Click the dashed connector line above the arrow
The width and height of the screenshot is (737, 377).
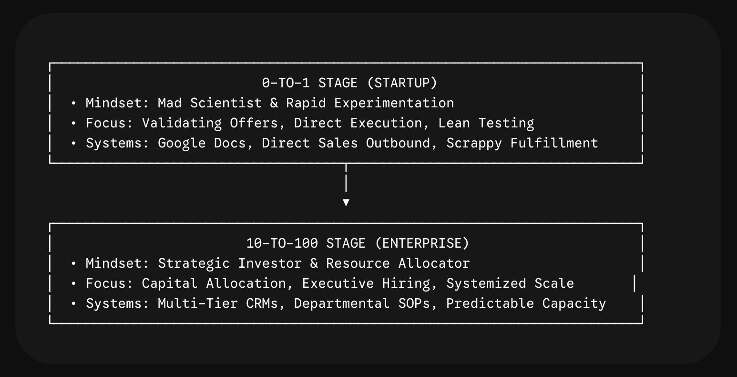pos(346,178)
